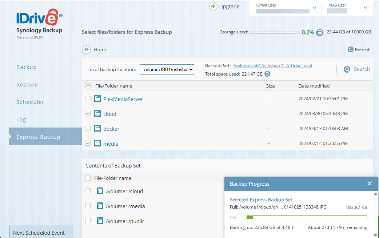379x238 pixels.
Task: Close the Backup Progress panel
Action: tap(369, 183)
